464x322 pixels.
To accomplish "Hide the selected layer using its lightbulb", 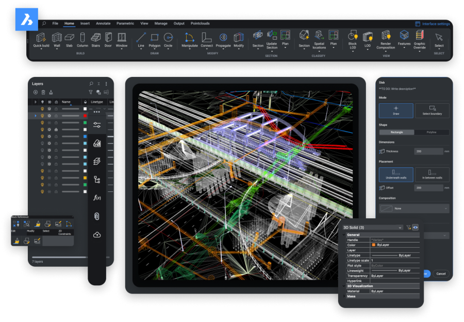I will (x=42, y=116).
